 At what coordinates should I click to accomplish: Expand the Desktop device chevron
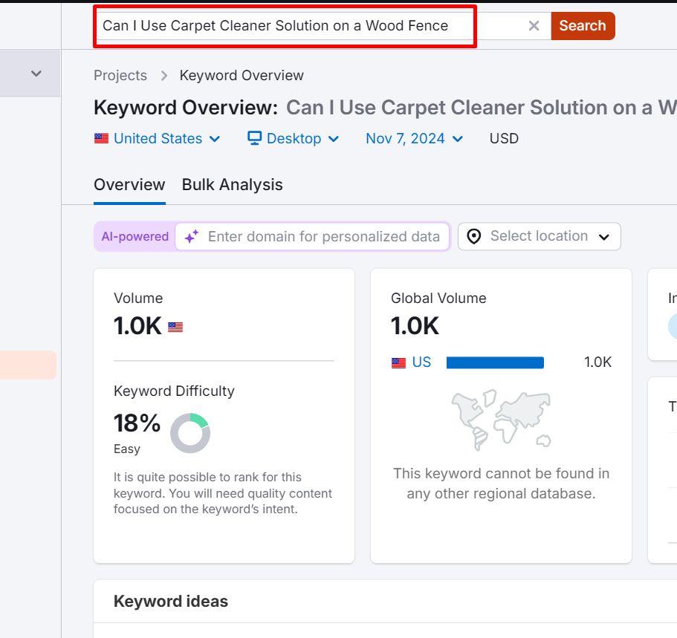(334, 139)
